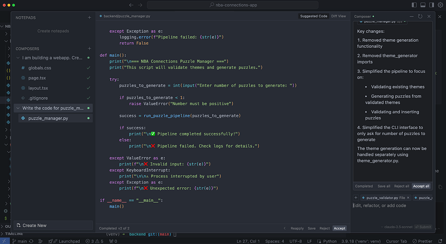Screen dimensions: 446x244
Task: Collapse the 'Write the code for puzzle_m...' composer
Action: [x=18, y=108]
